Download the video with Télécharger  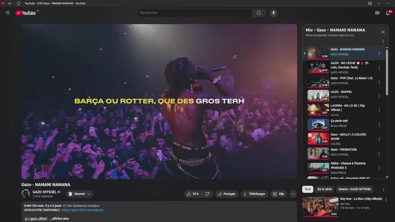coord(254,194)
